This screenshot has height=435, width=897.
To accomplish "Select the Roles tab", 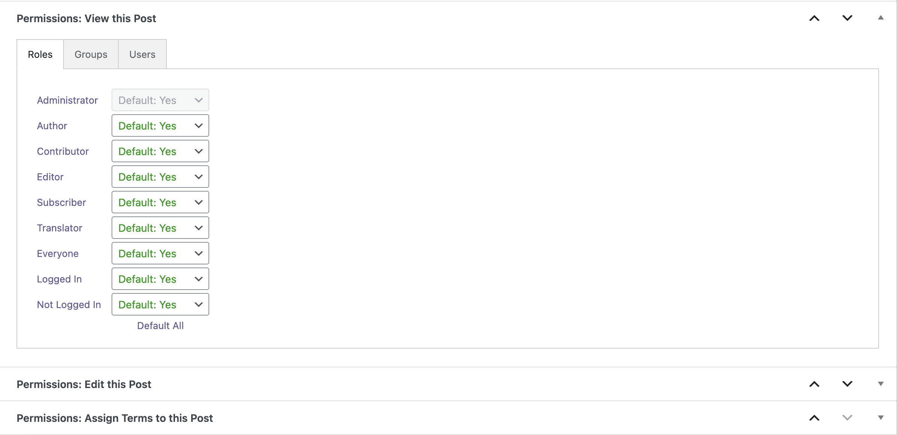I will click(40, 54).
